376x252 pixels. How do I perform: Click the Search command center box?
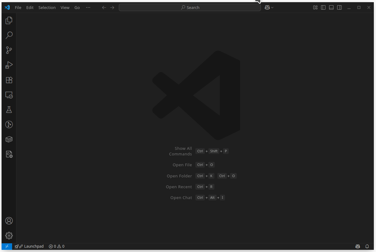coord(190,7)
